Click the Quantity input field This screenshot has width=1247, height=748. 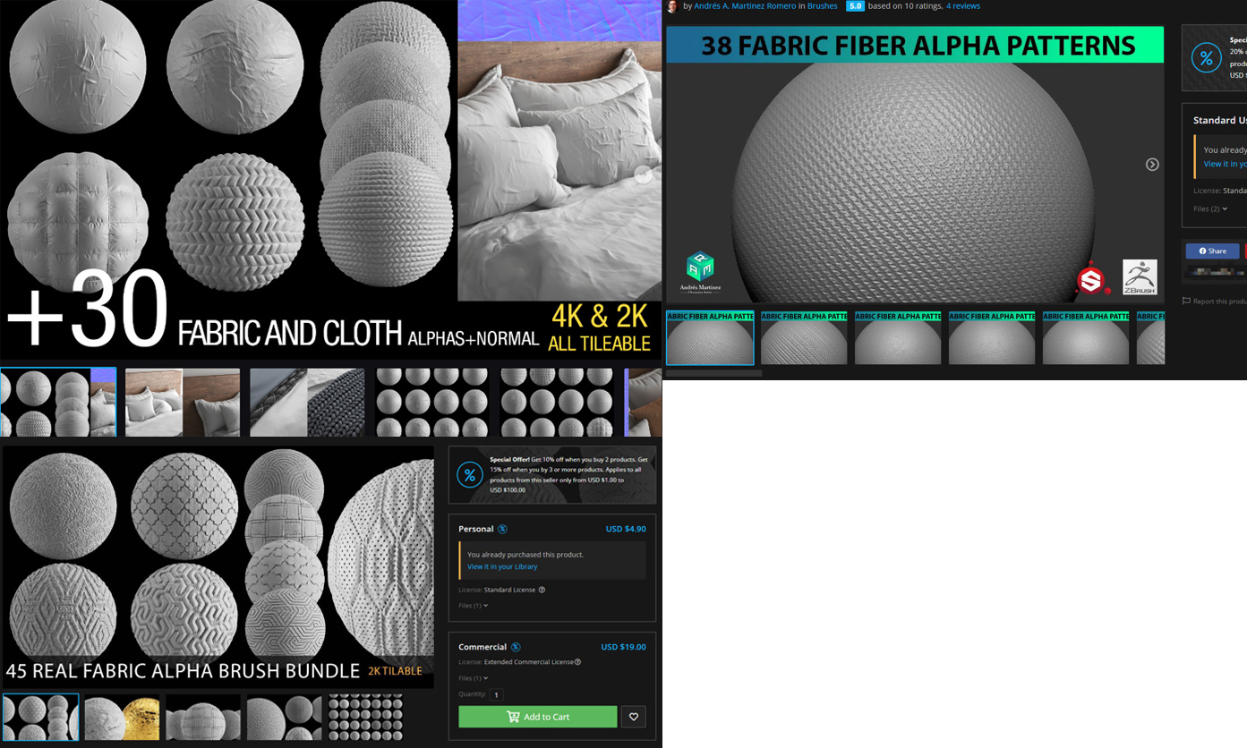tap(497, 694)
